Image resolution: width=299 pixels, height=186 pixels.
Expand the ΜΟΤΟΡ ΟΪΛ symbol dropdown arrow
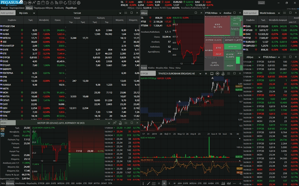[x=109, y=123]
